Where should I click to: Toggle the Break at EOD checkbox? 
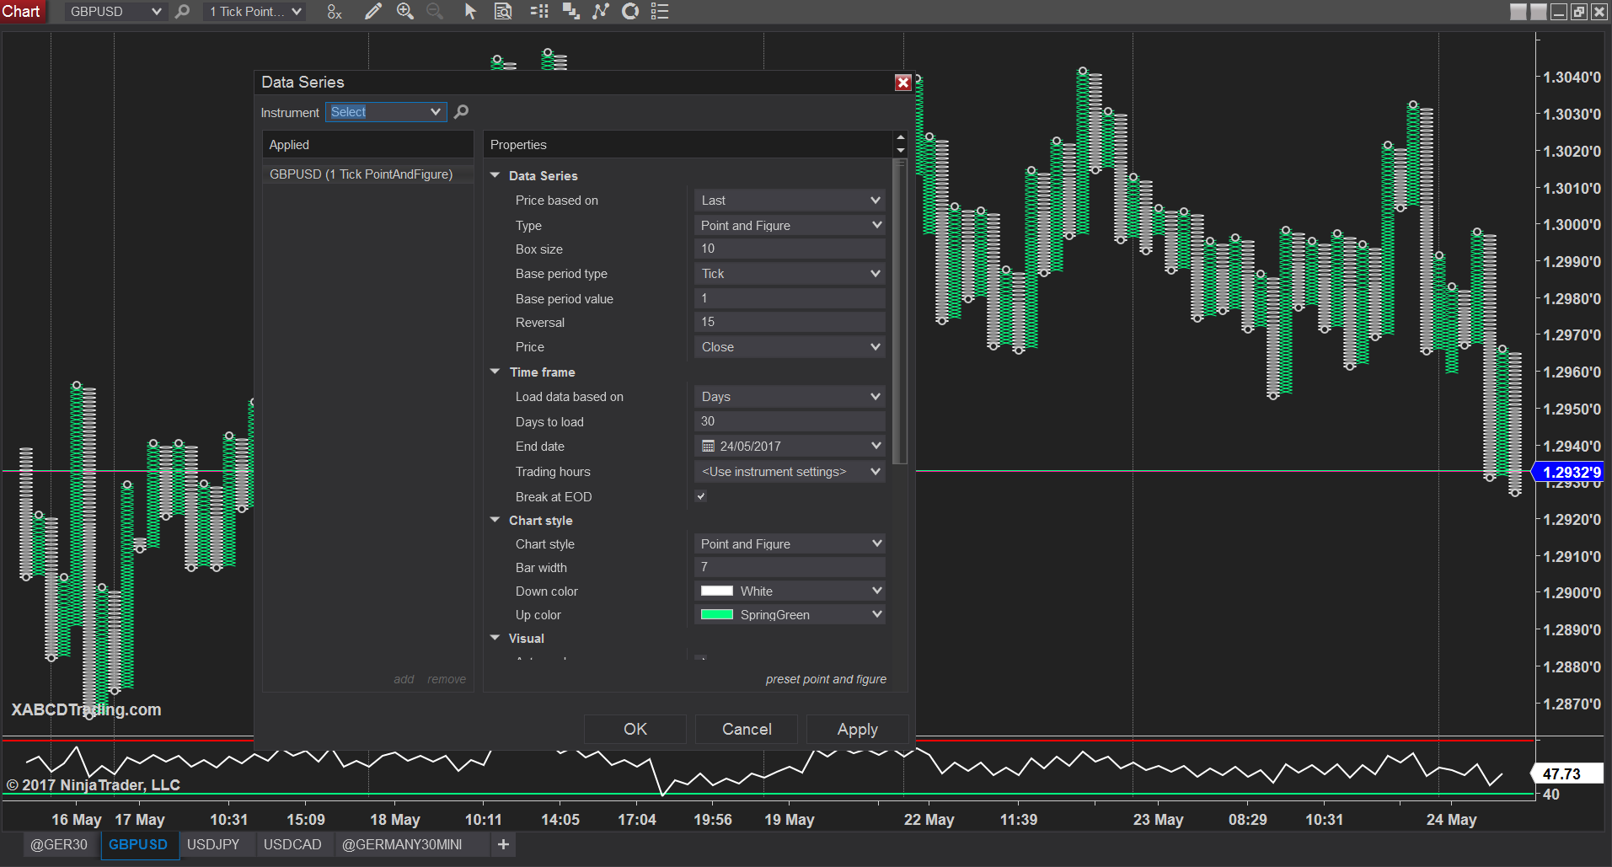pos(700,496)
